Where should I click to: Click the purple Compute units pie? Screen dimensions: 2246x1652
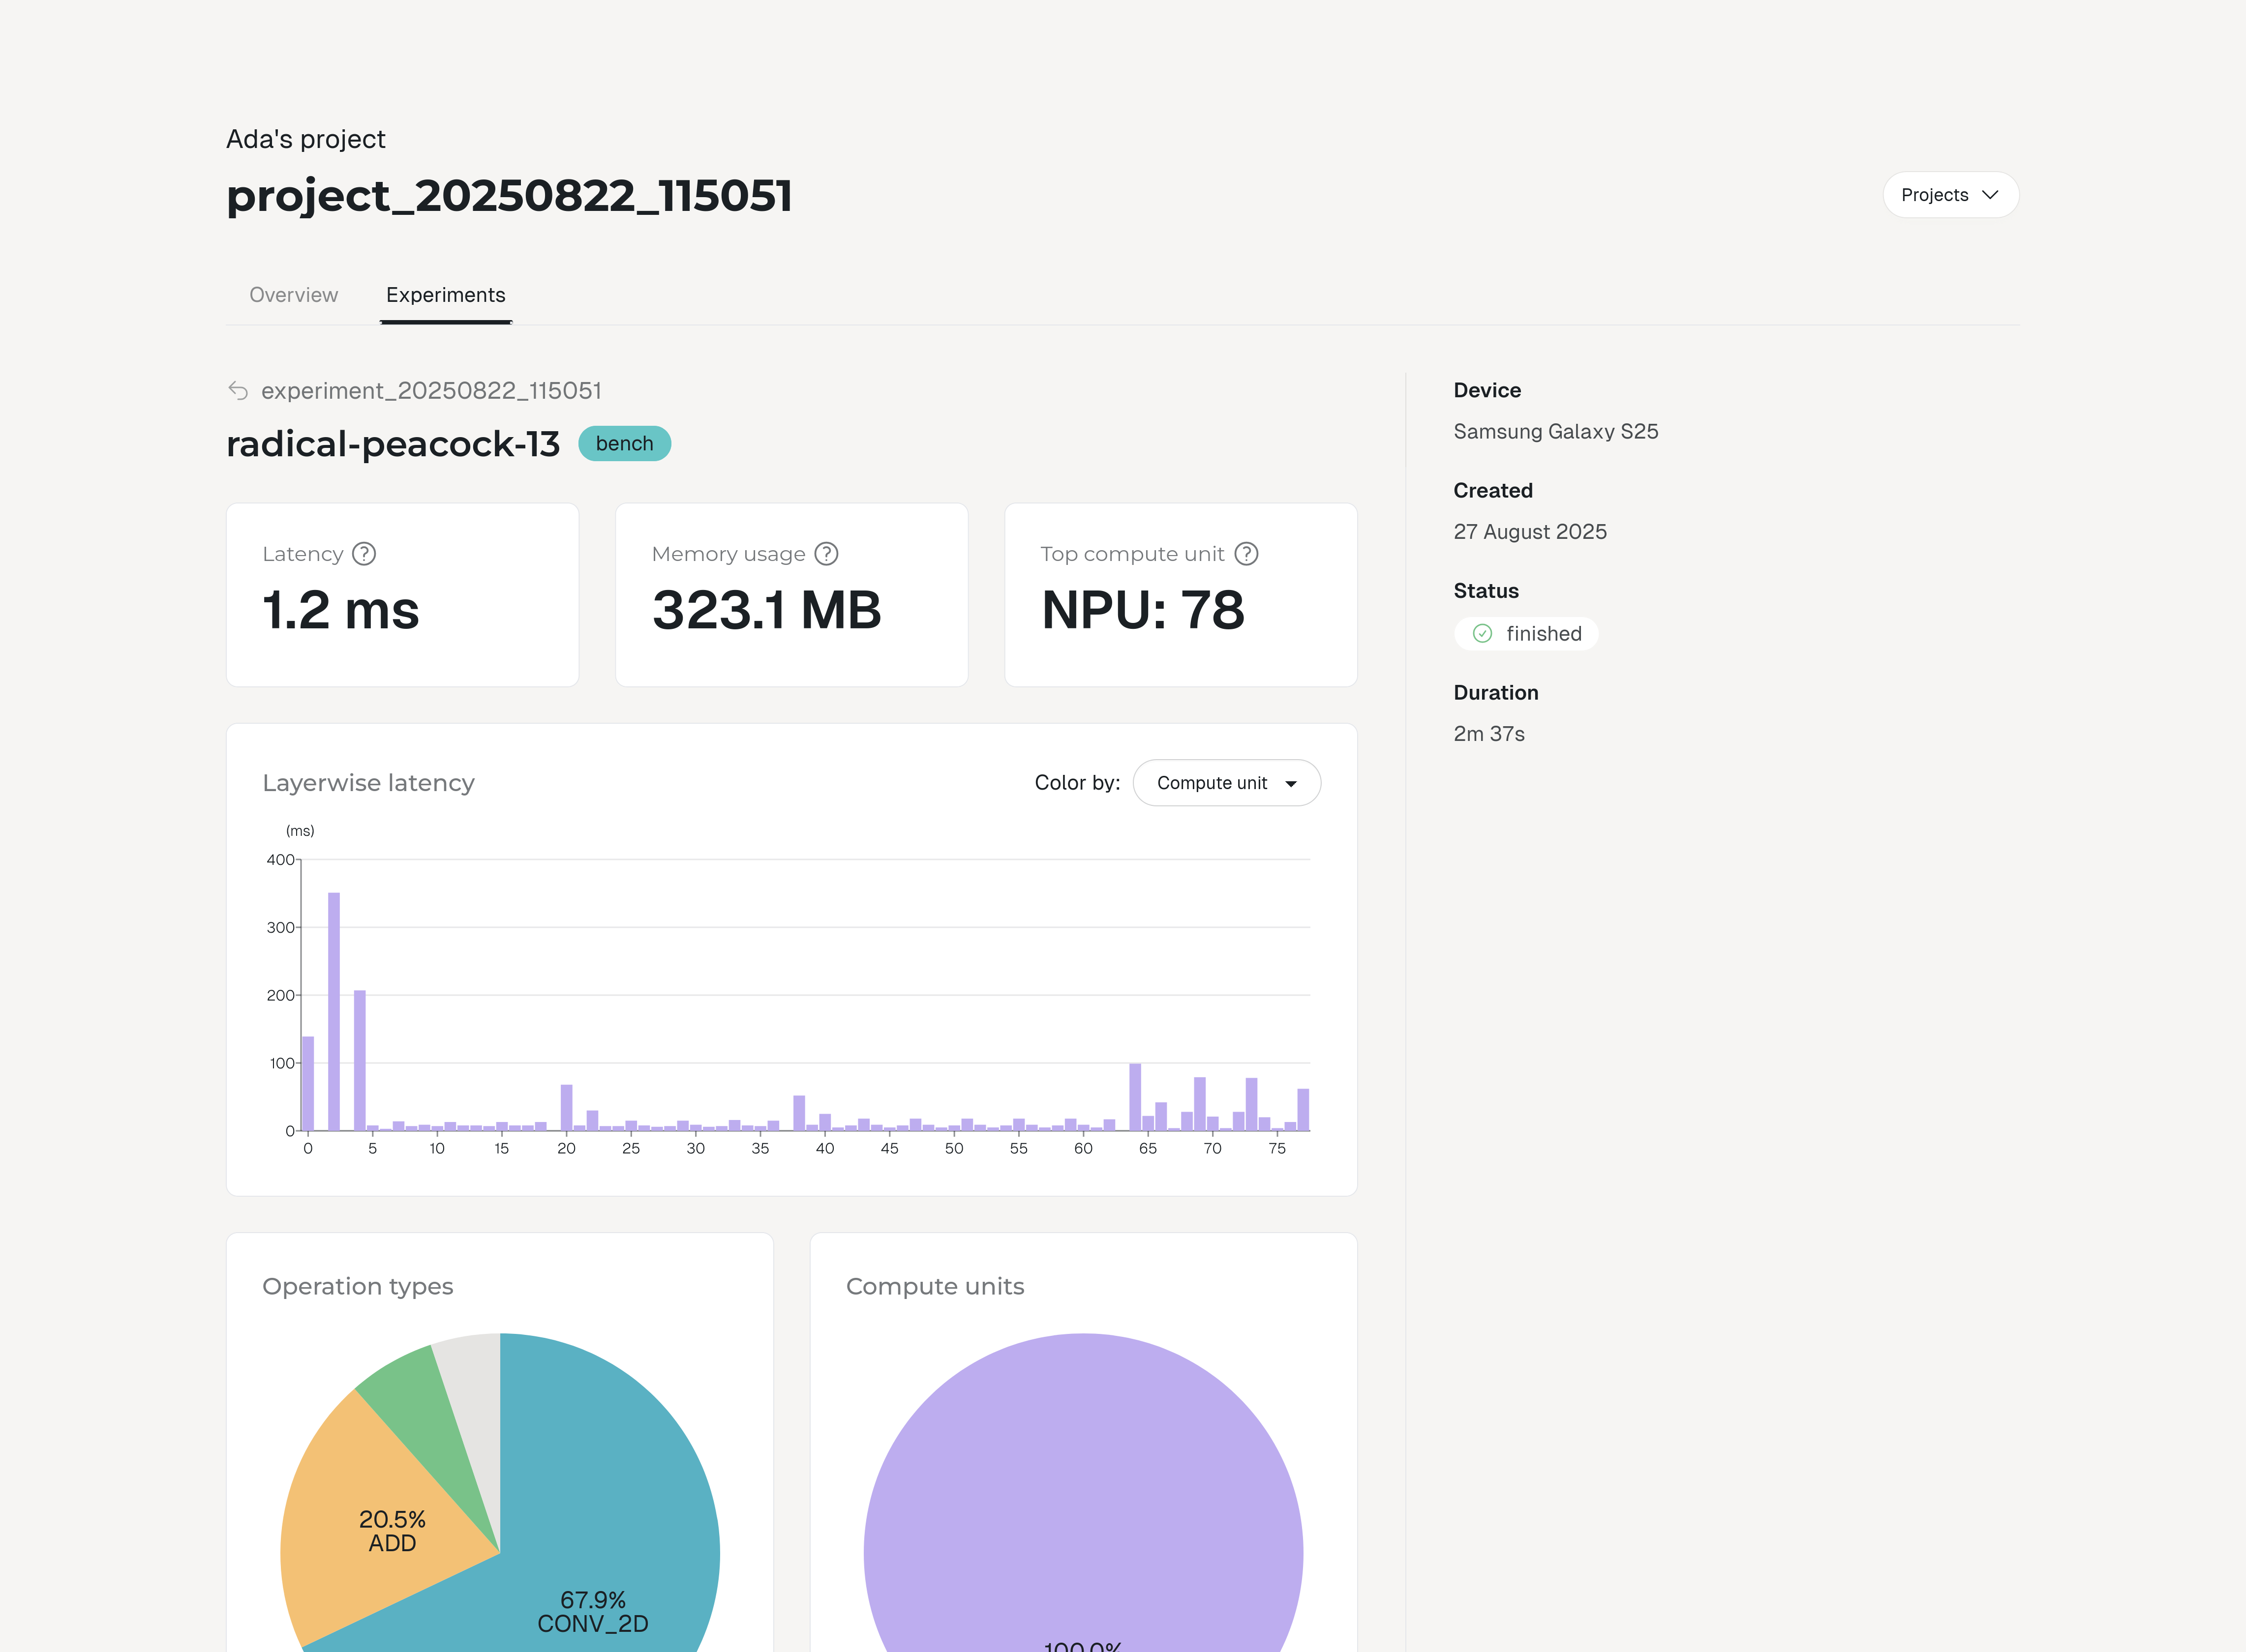(x=1083, y=1500)
